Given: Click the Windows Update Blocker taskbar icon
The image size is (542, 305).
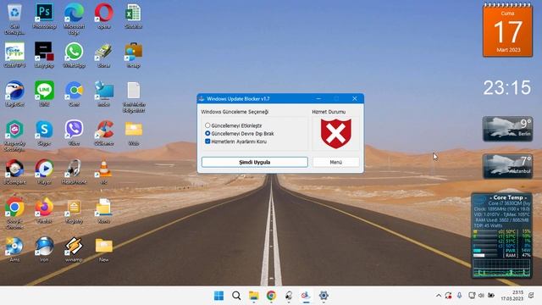Looking at the screenshot, I should click(x=306, y=296).
